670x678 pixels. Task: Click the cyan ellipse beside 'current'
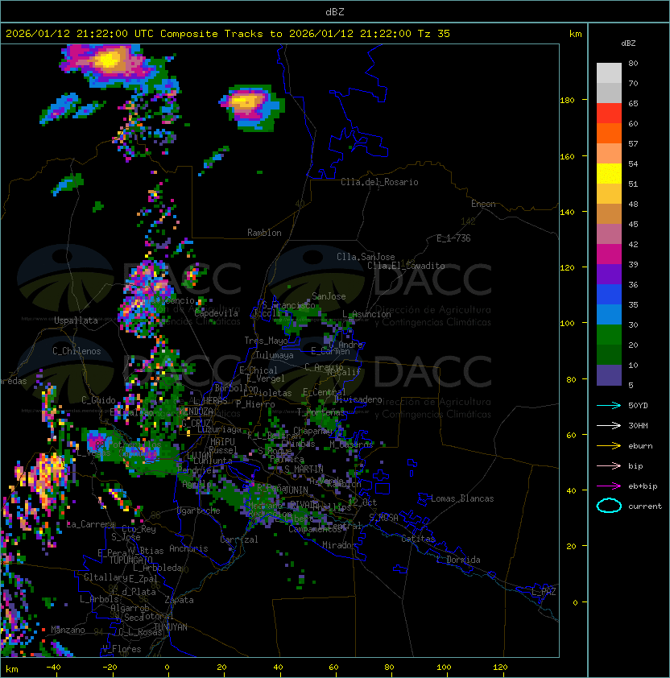[x=609, y=506]
